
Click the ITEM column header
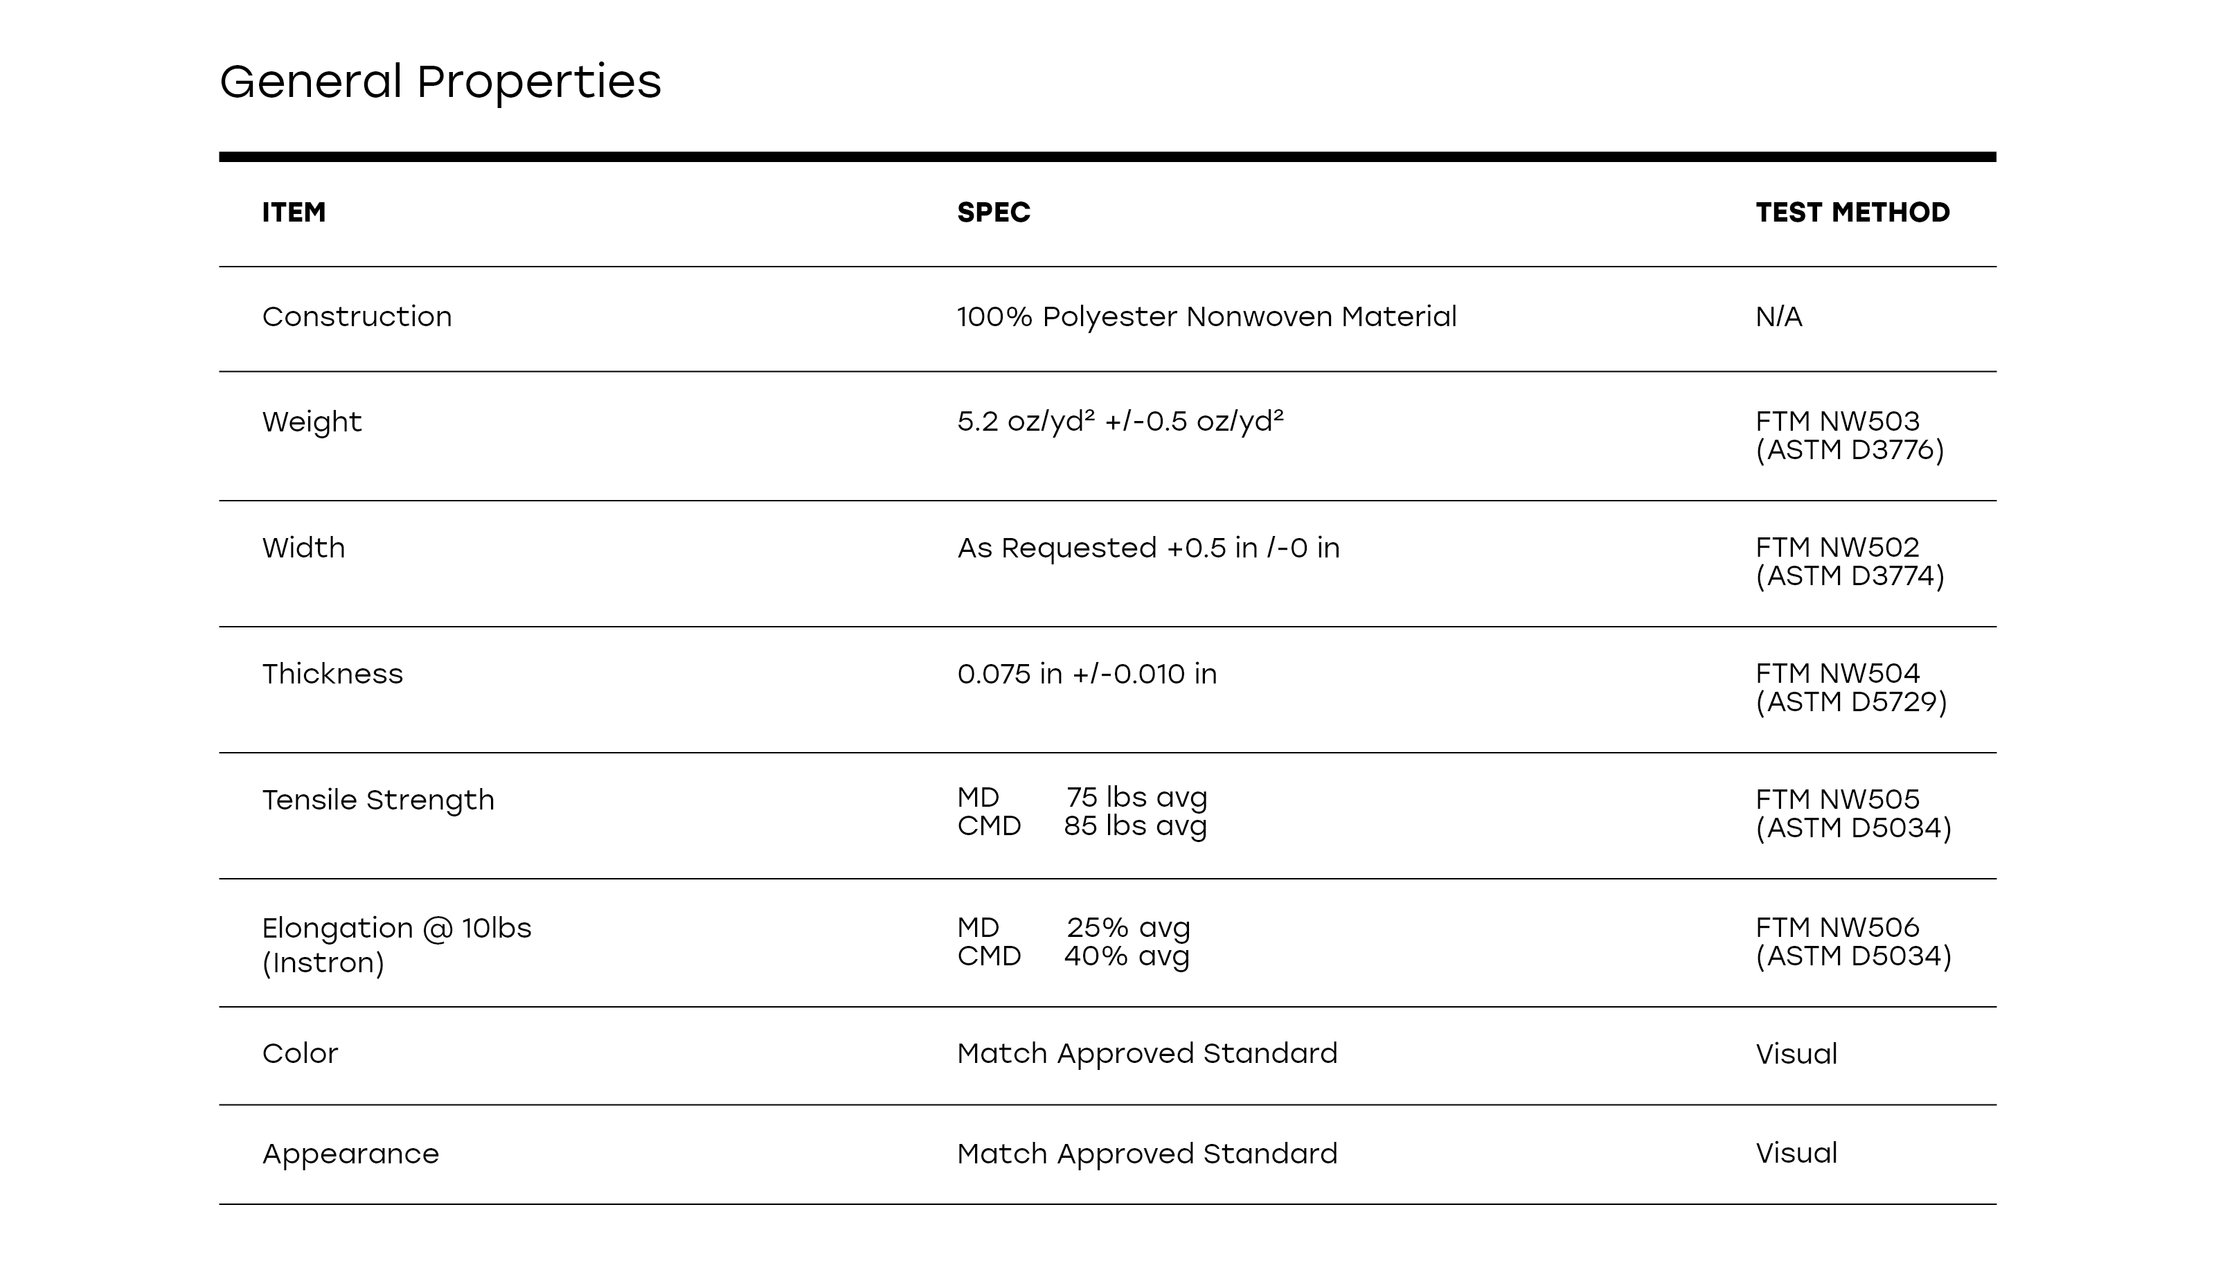294,212
